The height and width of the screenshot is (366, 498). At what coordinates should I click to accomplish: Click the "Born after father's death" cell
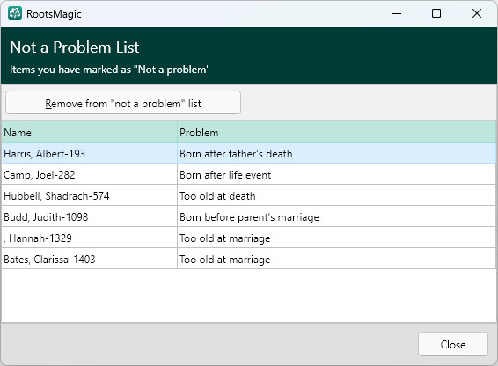(337, 153)
